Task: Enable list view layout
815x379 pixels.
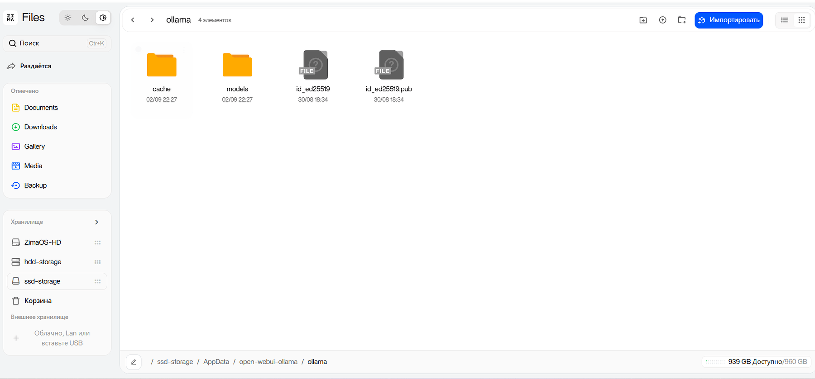Action: pos(784,20)
